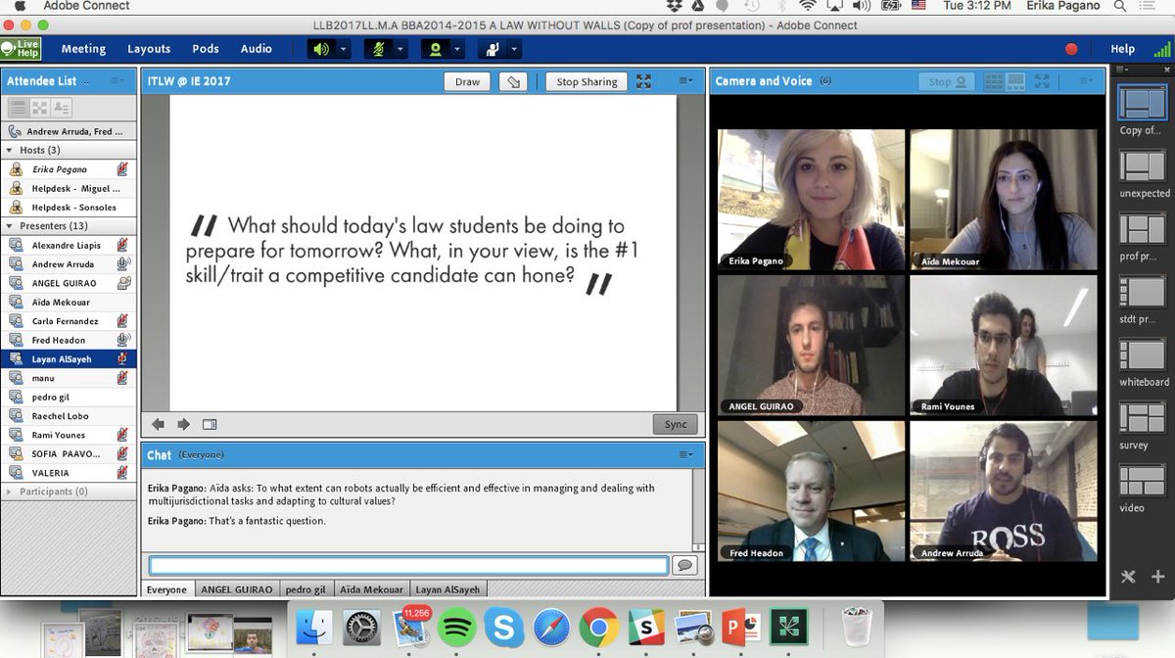Click the Draw button
Screen dimensions: 1175x658
[467, 82]
